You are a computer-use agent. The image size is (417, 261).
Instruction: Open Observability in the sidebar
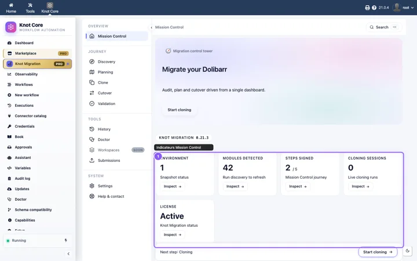point(38,74)
